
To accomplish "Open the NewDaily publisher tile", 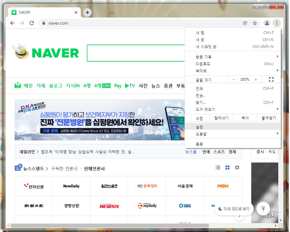I will point(71,186).
